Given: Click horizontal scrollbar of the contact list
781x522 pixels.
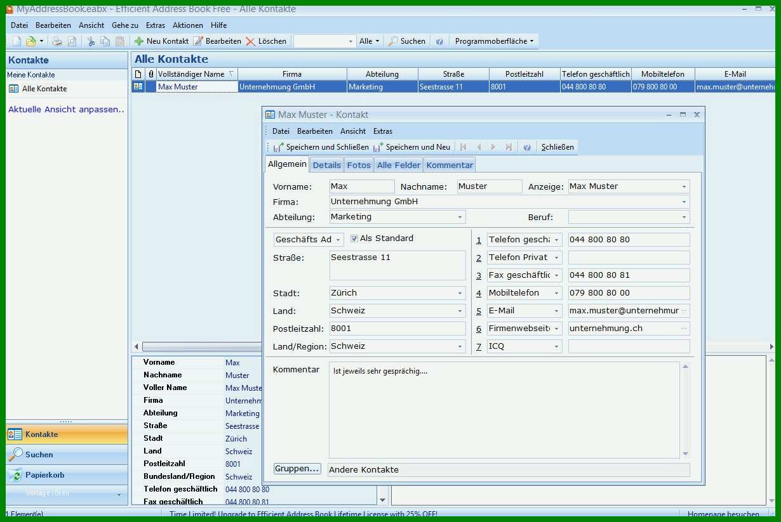Looking at the screenshot, I should (453, 347).
